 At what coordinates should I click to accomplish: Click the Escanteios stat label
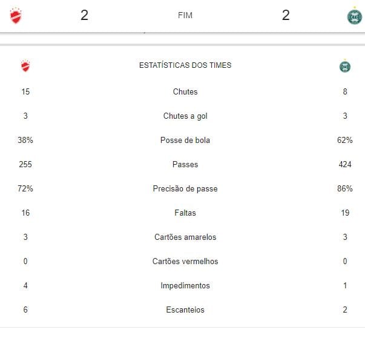pos(185,310)
